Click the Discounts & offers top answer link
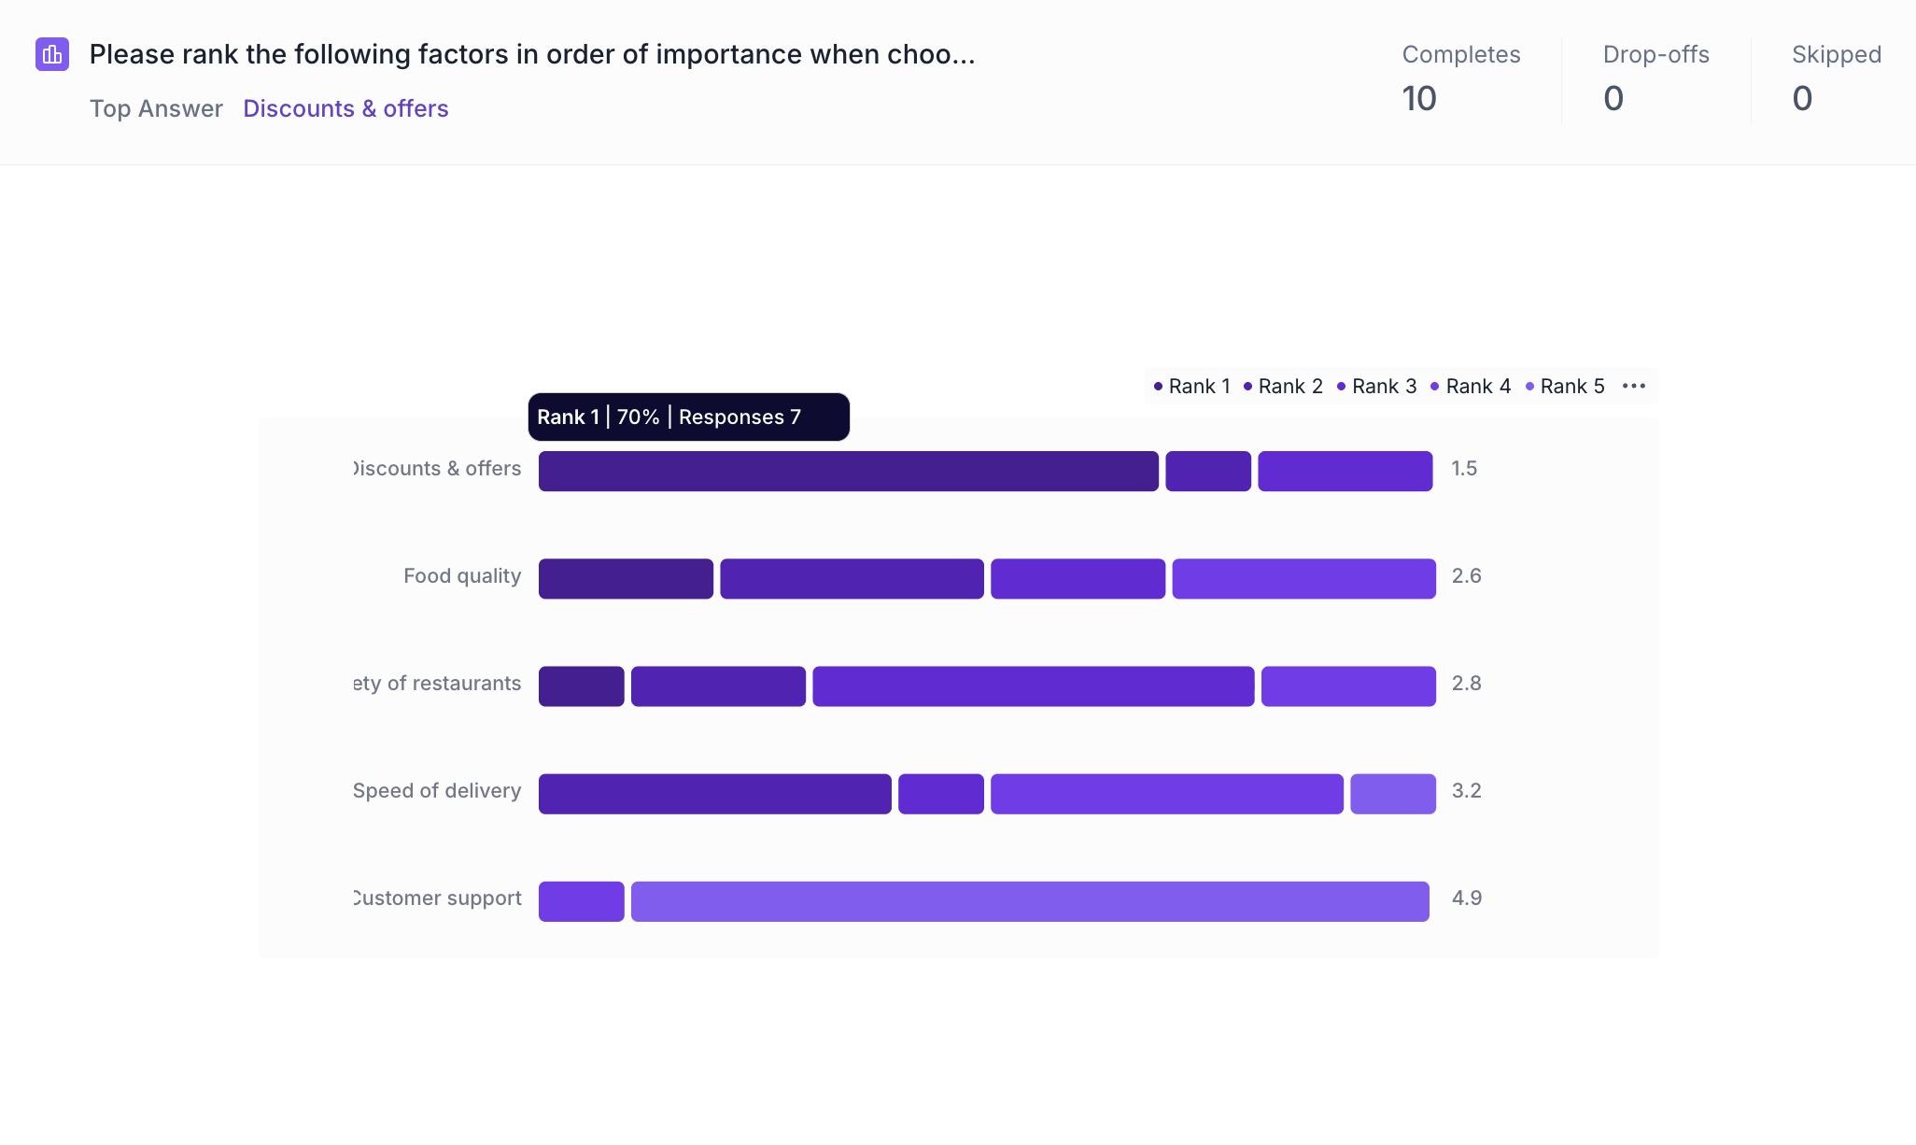 [x=345, y=108]
